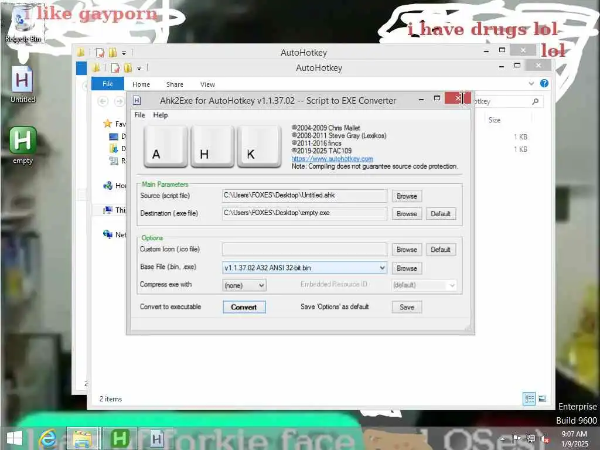Viewport: 600px width, 450px height.
Task: Click the Convert button
Action: coord(244,307)
